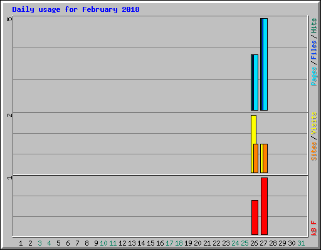Click day "20" on the x-axis
321x250 pixels.
tap(197, 243)
